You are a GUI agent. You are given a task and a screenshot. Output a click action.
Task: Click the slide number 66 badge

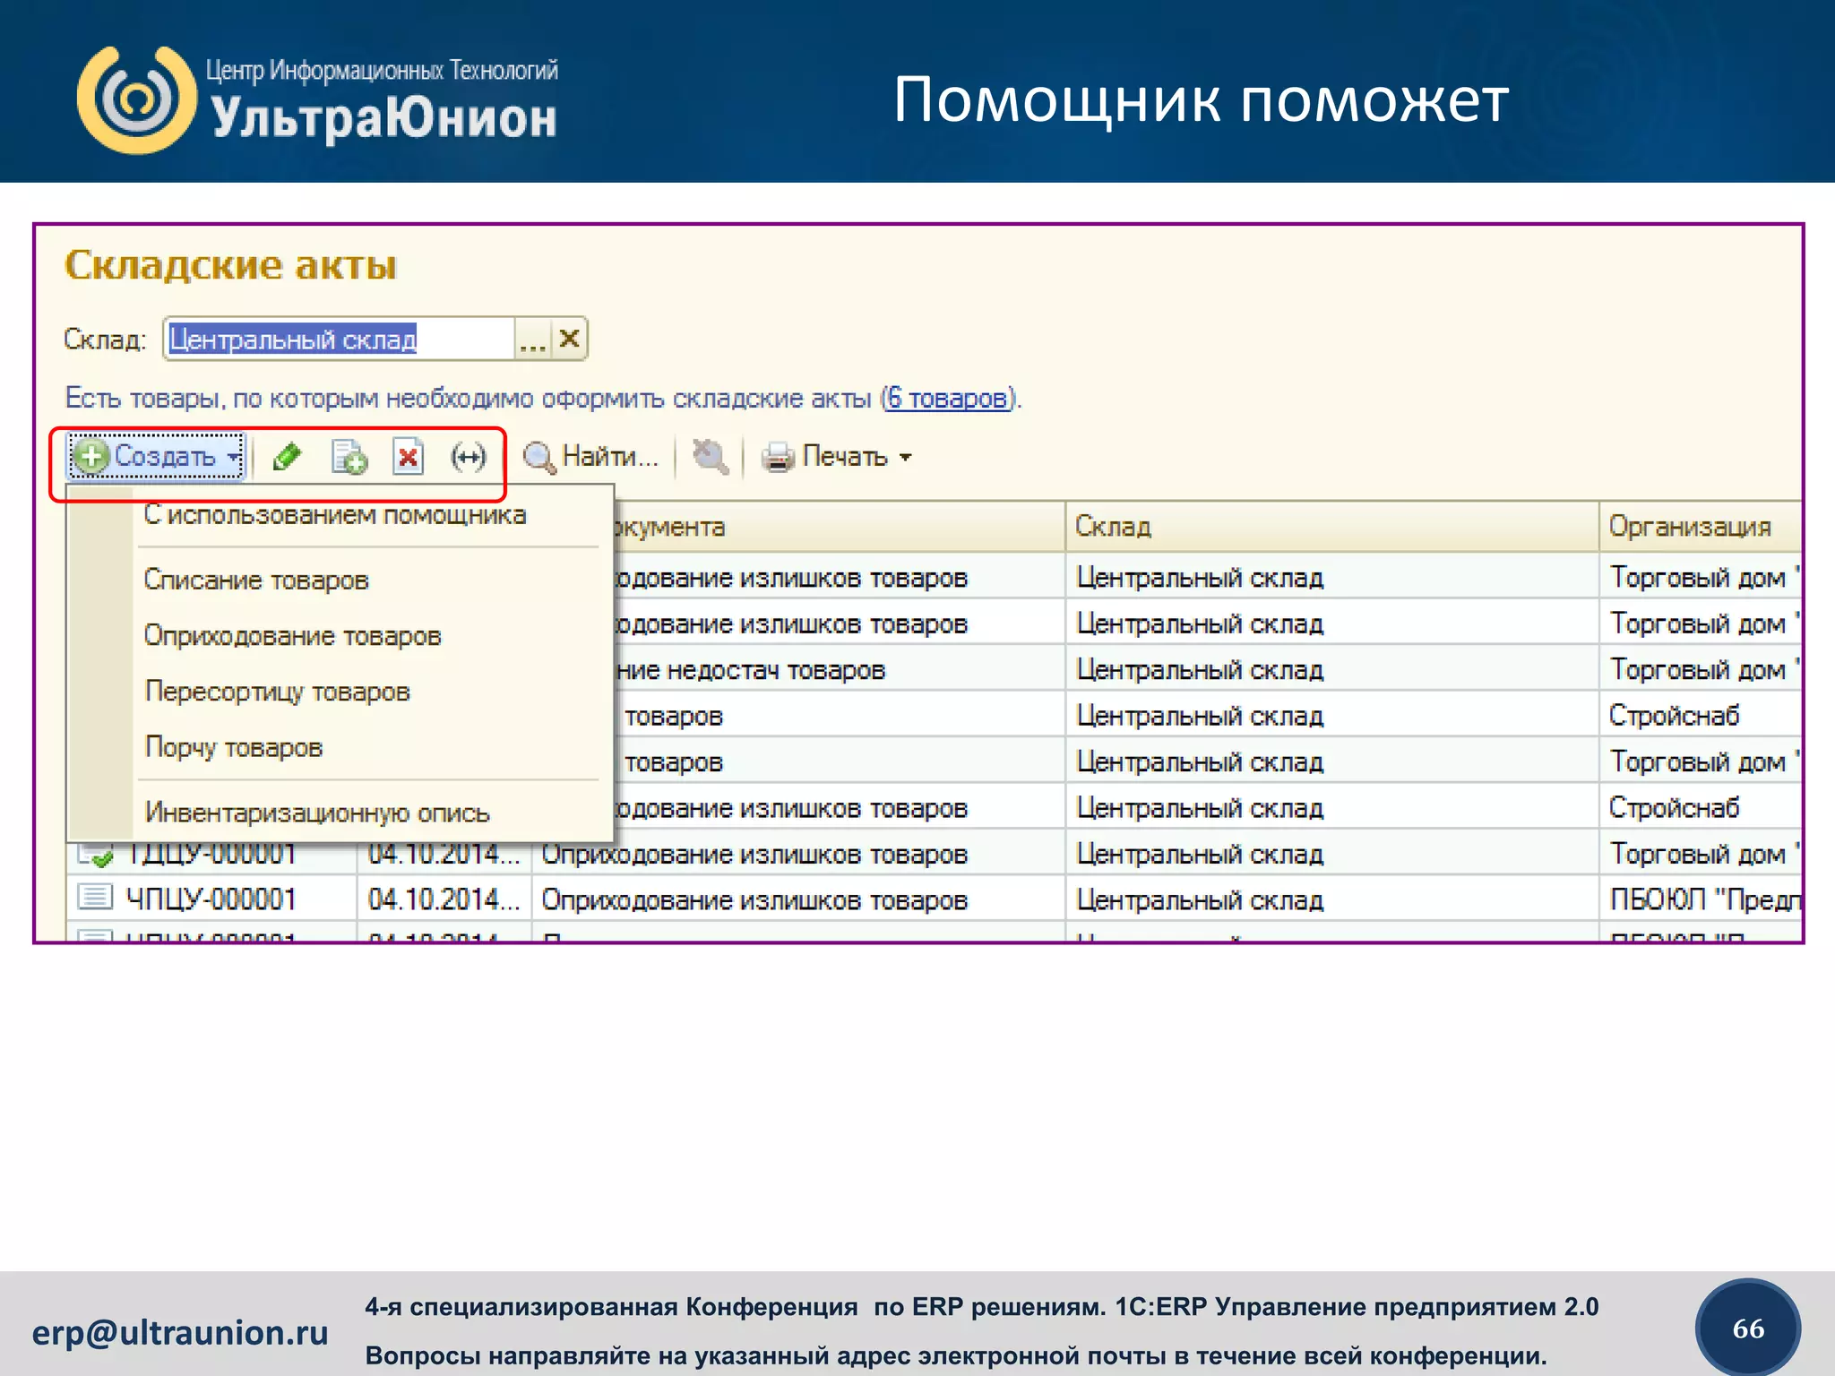tap(1748, 1329)
